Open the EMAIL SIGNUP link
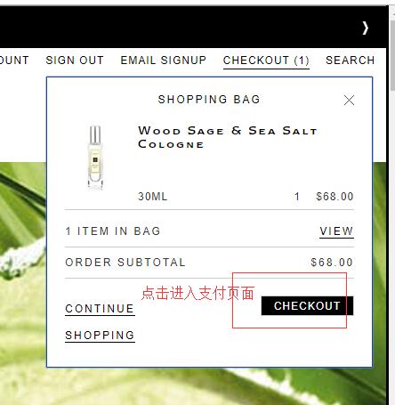 click(163, 61)
